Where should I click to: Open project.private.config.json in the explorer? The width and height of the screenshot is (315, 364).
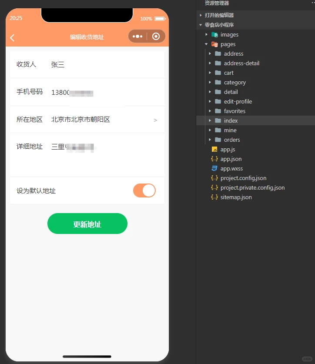pyautogui.click(x=252, y=187)
